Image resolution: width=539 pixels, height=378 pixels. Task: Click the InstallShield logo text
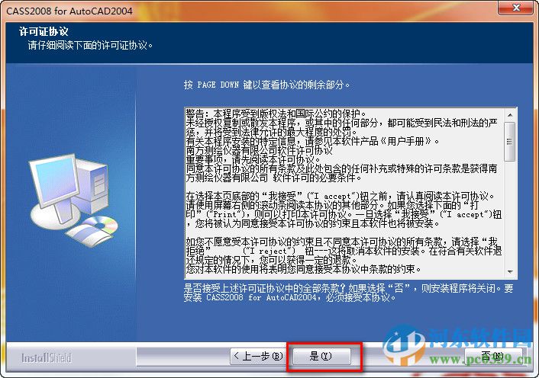click(46, 357)
